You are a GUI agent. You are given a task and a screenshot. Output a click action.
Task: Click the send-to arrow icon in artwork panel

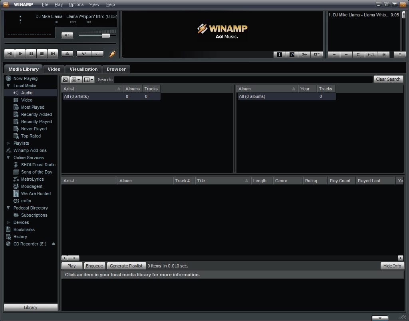pyautogui.click(x=304, y=54)
